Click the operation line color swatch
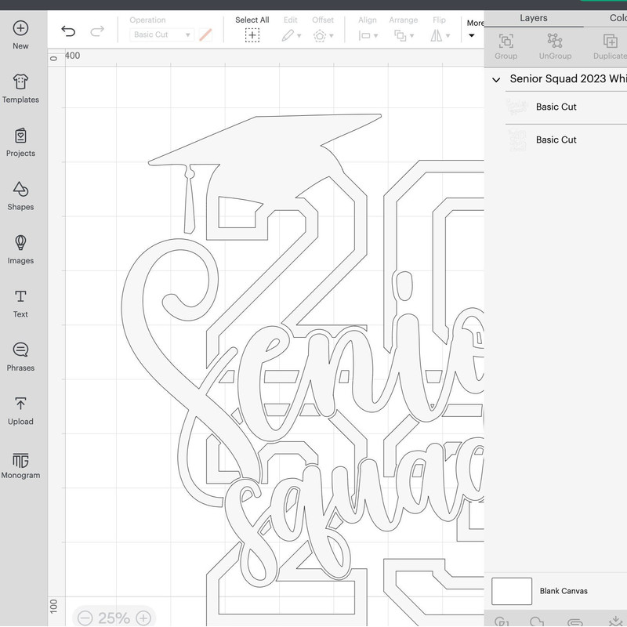 click(x=205, y=35)
